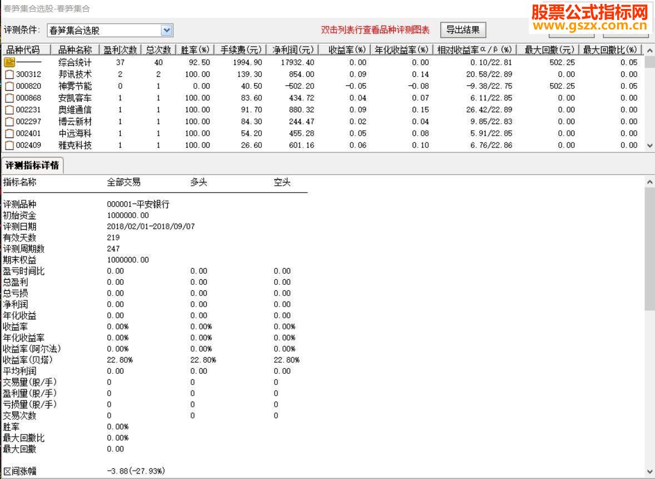The image size is (655, 479).
Task: Click the relative return 26.42/22.89
Action: [x=489, y=110]
